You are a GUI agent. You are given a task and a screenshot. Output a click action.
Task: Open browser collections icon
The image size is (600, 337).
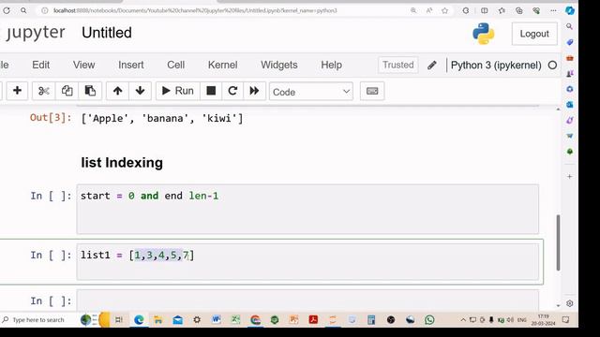[x=518, y=10]
